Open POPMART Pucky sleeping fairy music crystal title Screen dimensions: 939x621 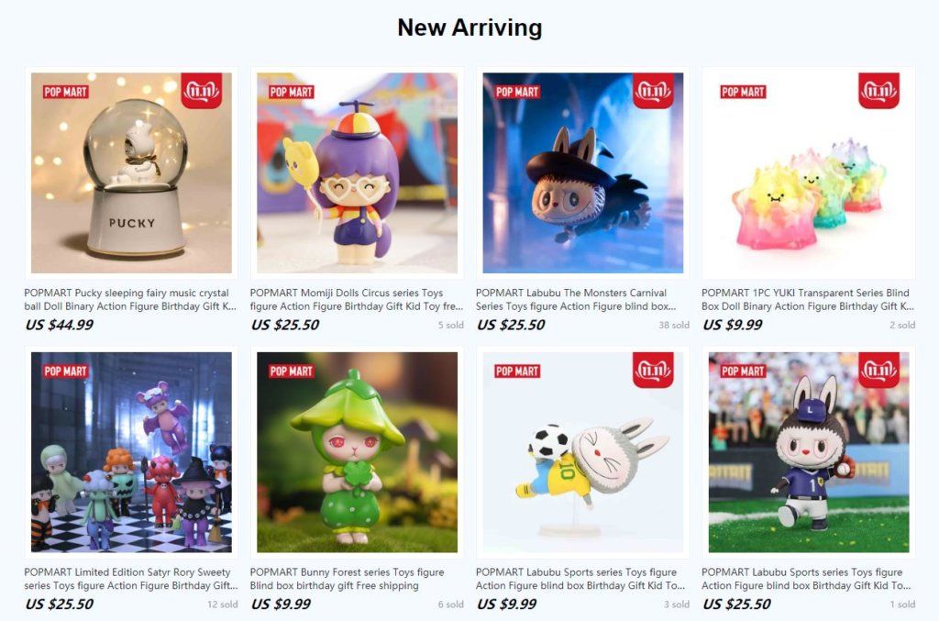pos(130,299)
